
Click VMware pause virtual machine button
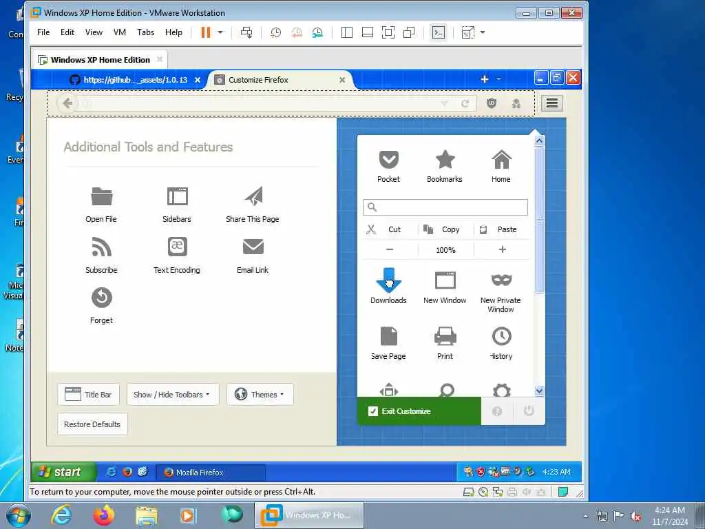point(205,32)
